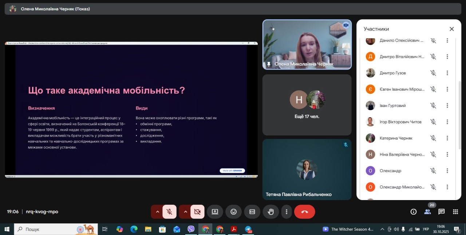The width and height of the screenshot is (466, 235).
Task: Click the participants count button showing 20
Action: [427, 212]
